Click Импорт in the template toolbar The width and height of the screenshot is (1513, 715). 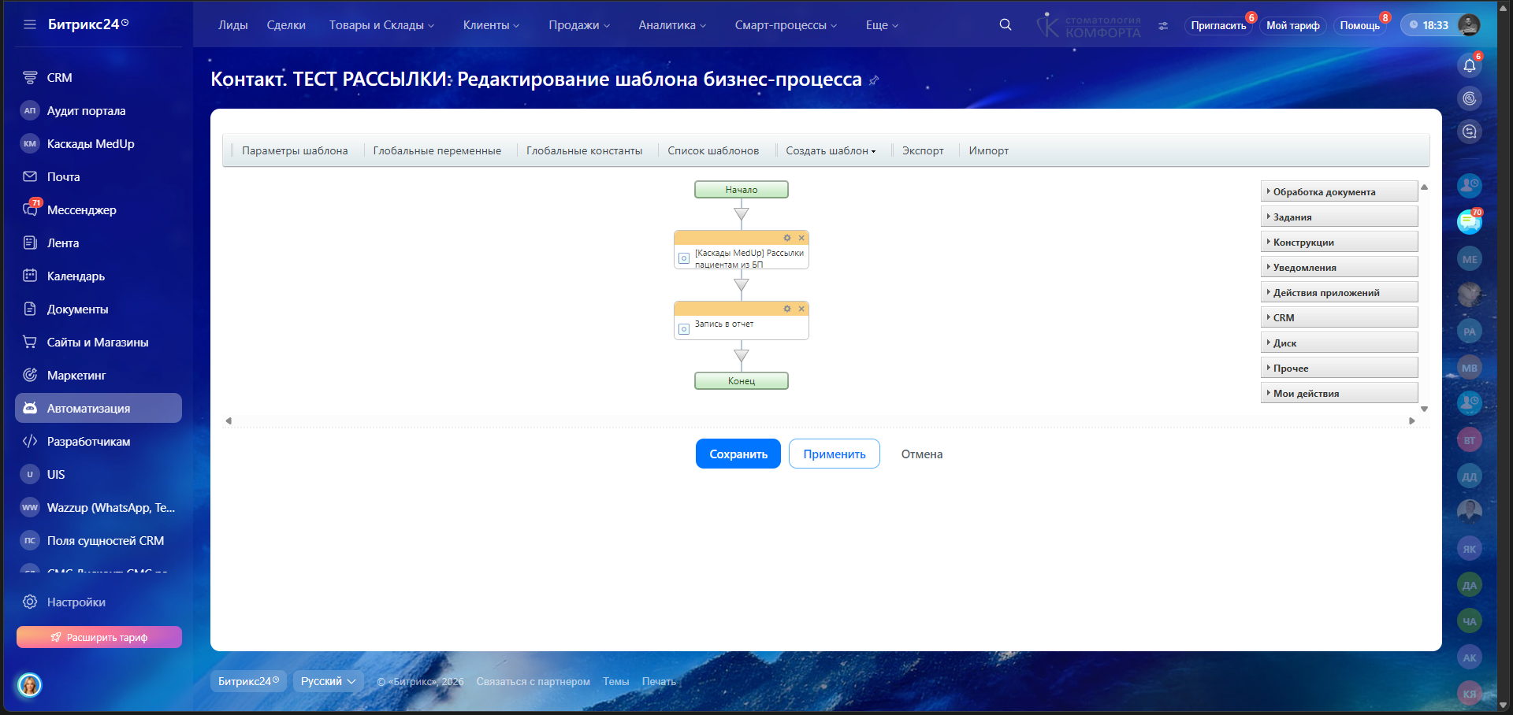[989, 150]
